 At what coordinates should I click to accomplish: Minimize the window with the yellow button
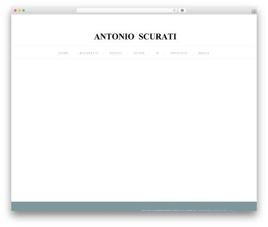(x=19, y=11)
